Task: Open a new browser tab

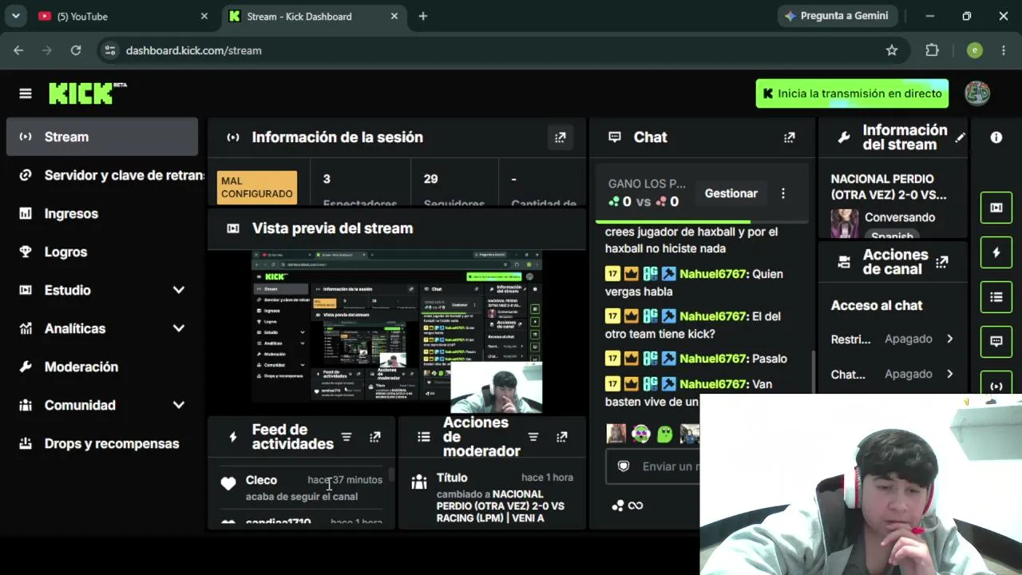Action: (422, 16)
